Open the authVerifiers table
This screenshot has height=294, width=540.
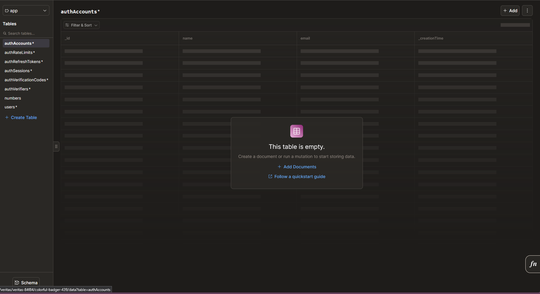click(26, 89)
